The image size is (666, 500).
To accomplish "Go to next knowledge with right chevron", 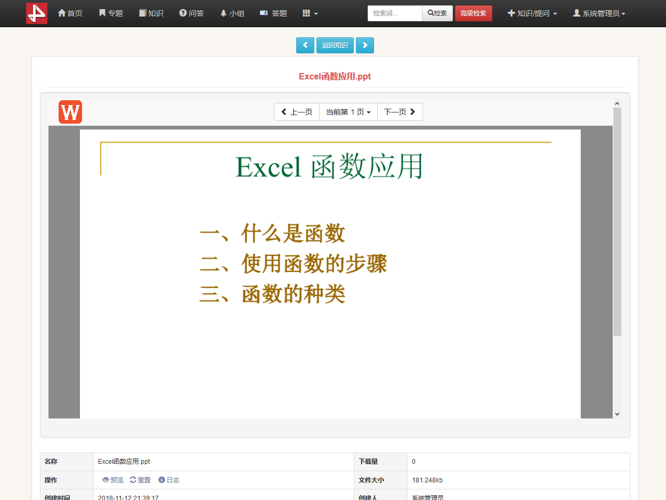I will 365,45.
